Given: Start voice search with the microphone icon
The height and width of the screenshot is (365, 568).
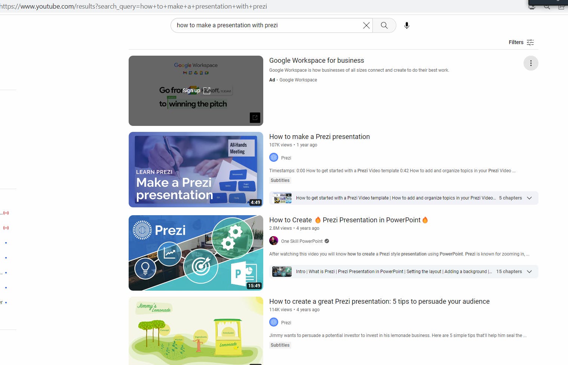Looking at the screenshot, I should click(407, 25).
